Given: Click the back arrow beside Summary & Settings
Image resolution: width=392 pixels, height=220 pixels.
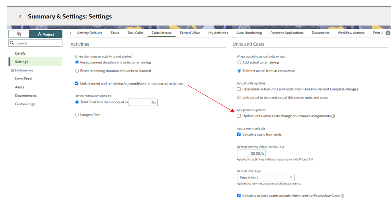Looking at the screenshot, I should tap(20, 17).
